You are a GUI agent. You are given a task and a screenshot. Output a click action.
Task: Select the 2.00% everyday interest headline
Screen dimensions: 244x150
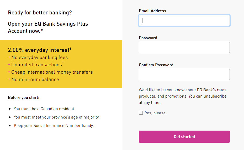click(39, 50)
